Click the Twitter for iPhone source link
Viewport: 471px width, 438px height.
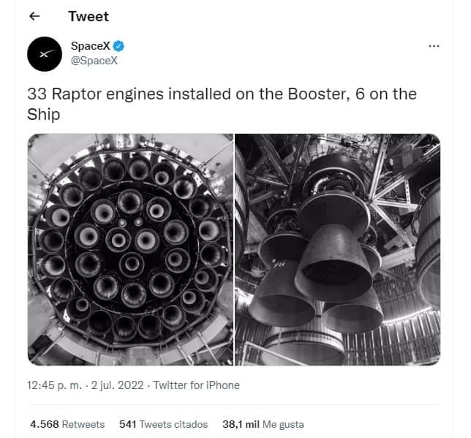(197, 385)
